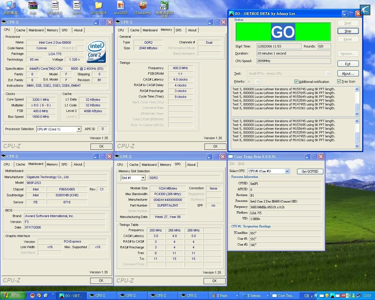Click Core Speed value 3200.1 MHz
Viewport: 375px width, 300px height.
(x=40, y=100)
